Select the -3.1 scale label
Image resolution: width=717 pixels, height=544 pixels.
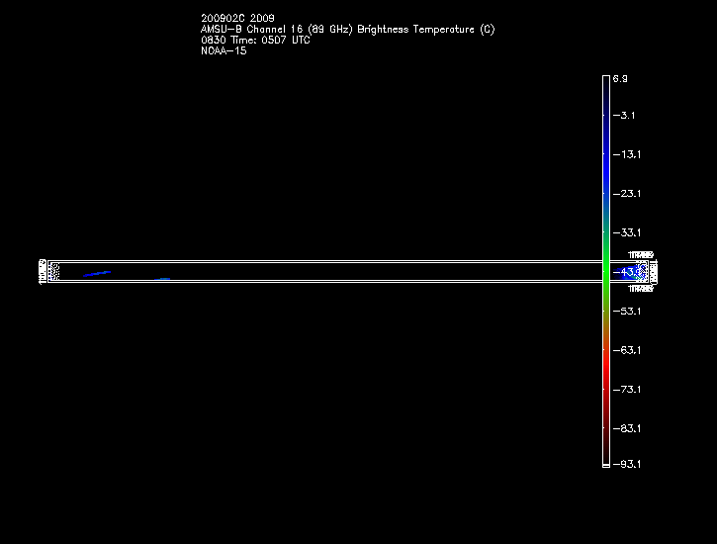(x=623, y=116)
